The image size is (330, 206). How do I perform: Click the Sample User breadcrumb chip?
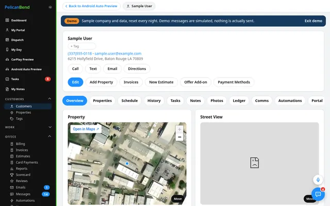tap(139, 6)
